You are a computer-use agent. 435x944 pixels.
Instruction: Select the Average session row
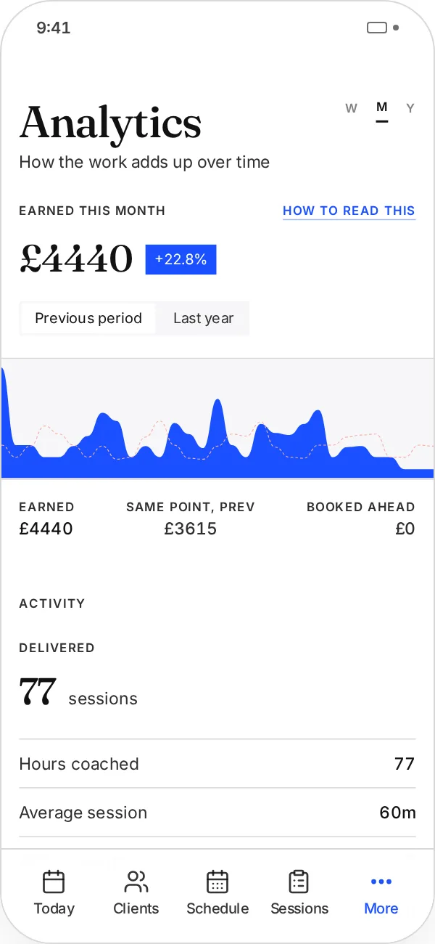217,812
